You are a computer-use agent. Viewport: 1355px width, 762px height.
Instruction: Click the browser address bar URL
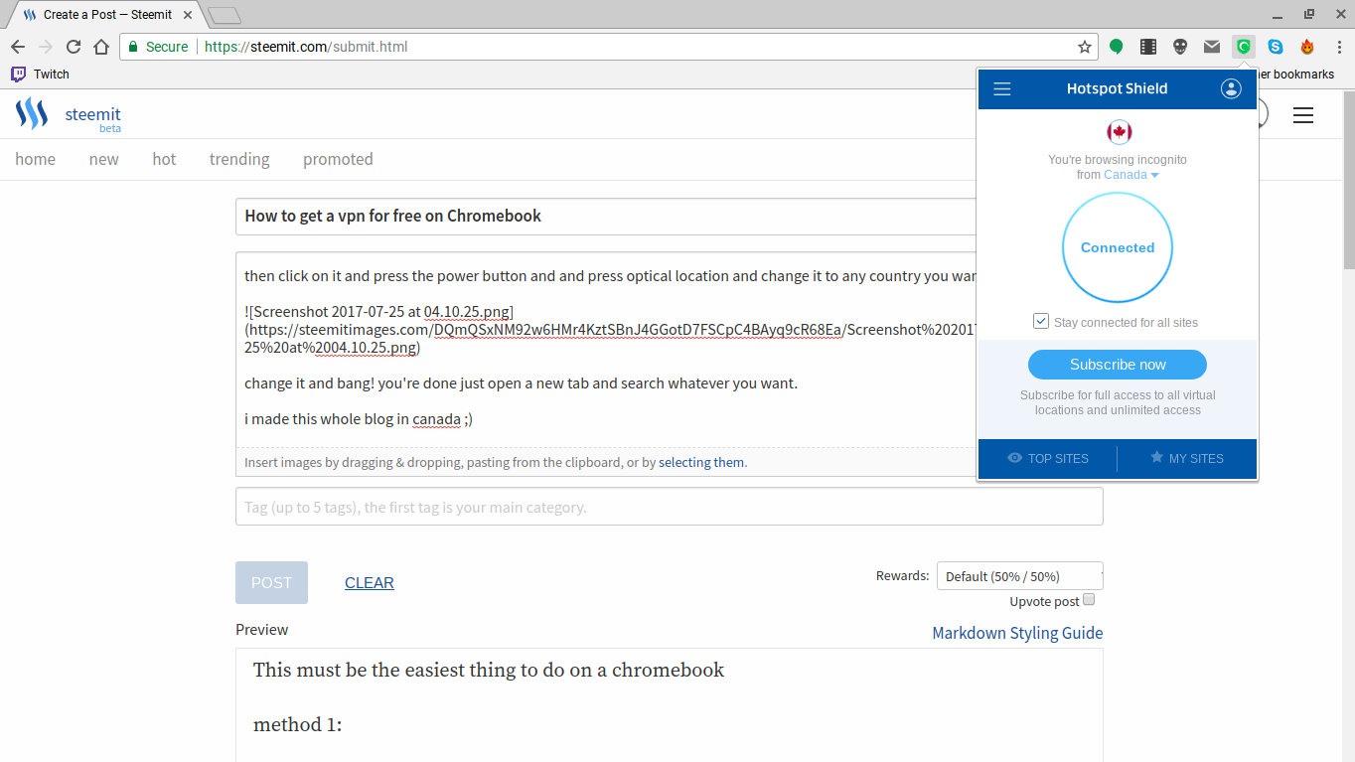[x=306, y=47]
